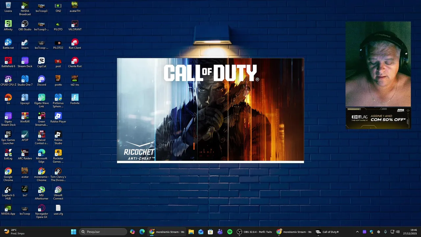Open the Epic Games Launcher icon
Viewport: 421px width, 237px height.
(x=8, y=138)
